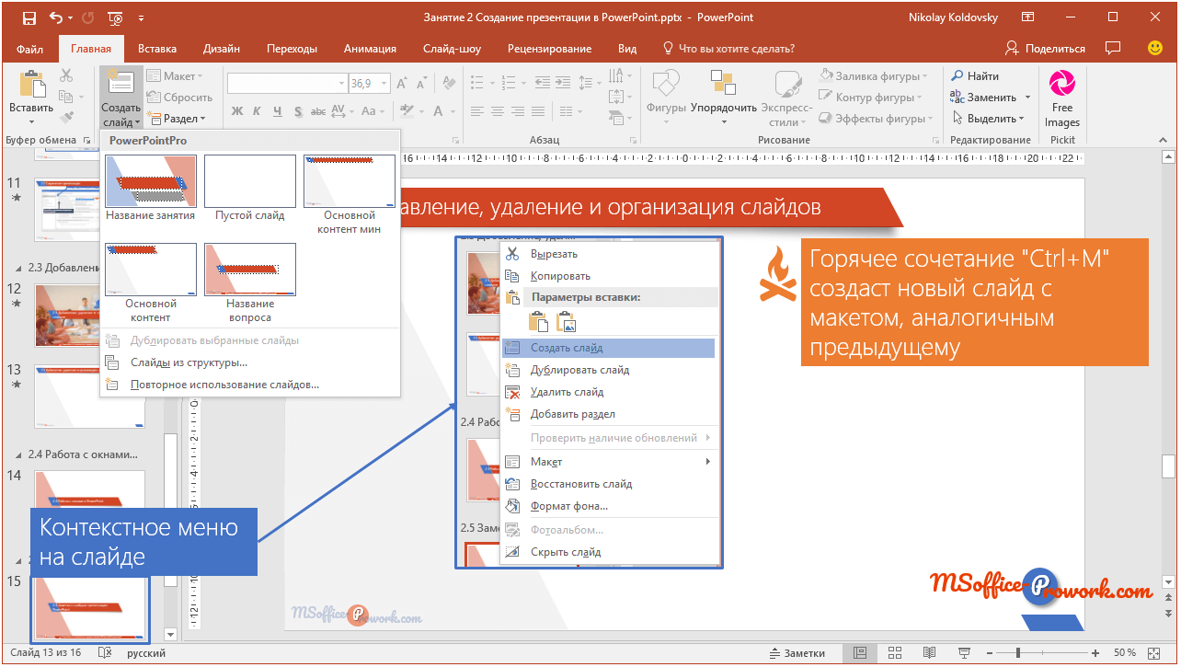Image resolution: width=1181 pixels, height=667 pixels.
Task: Open the Анимация ribbon tab
Action: coord(370,49)
